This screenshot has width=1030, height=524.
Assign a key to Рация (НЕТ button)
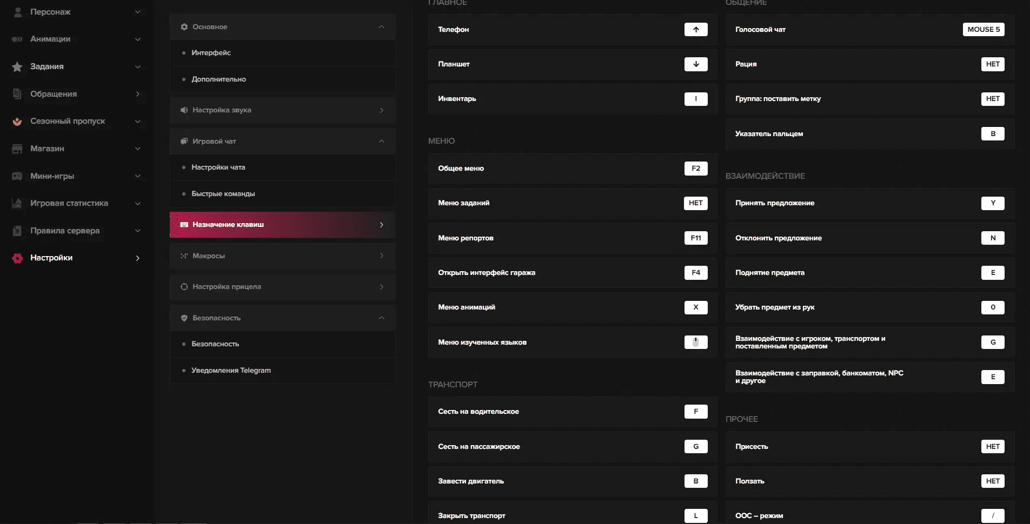point(992,64)
